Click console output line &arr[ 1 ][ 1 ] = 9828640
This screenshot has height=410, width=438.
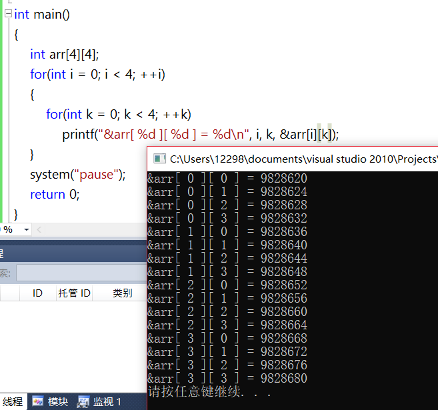227,245
